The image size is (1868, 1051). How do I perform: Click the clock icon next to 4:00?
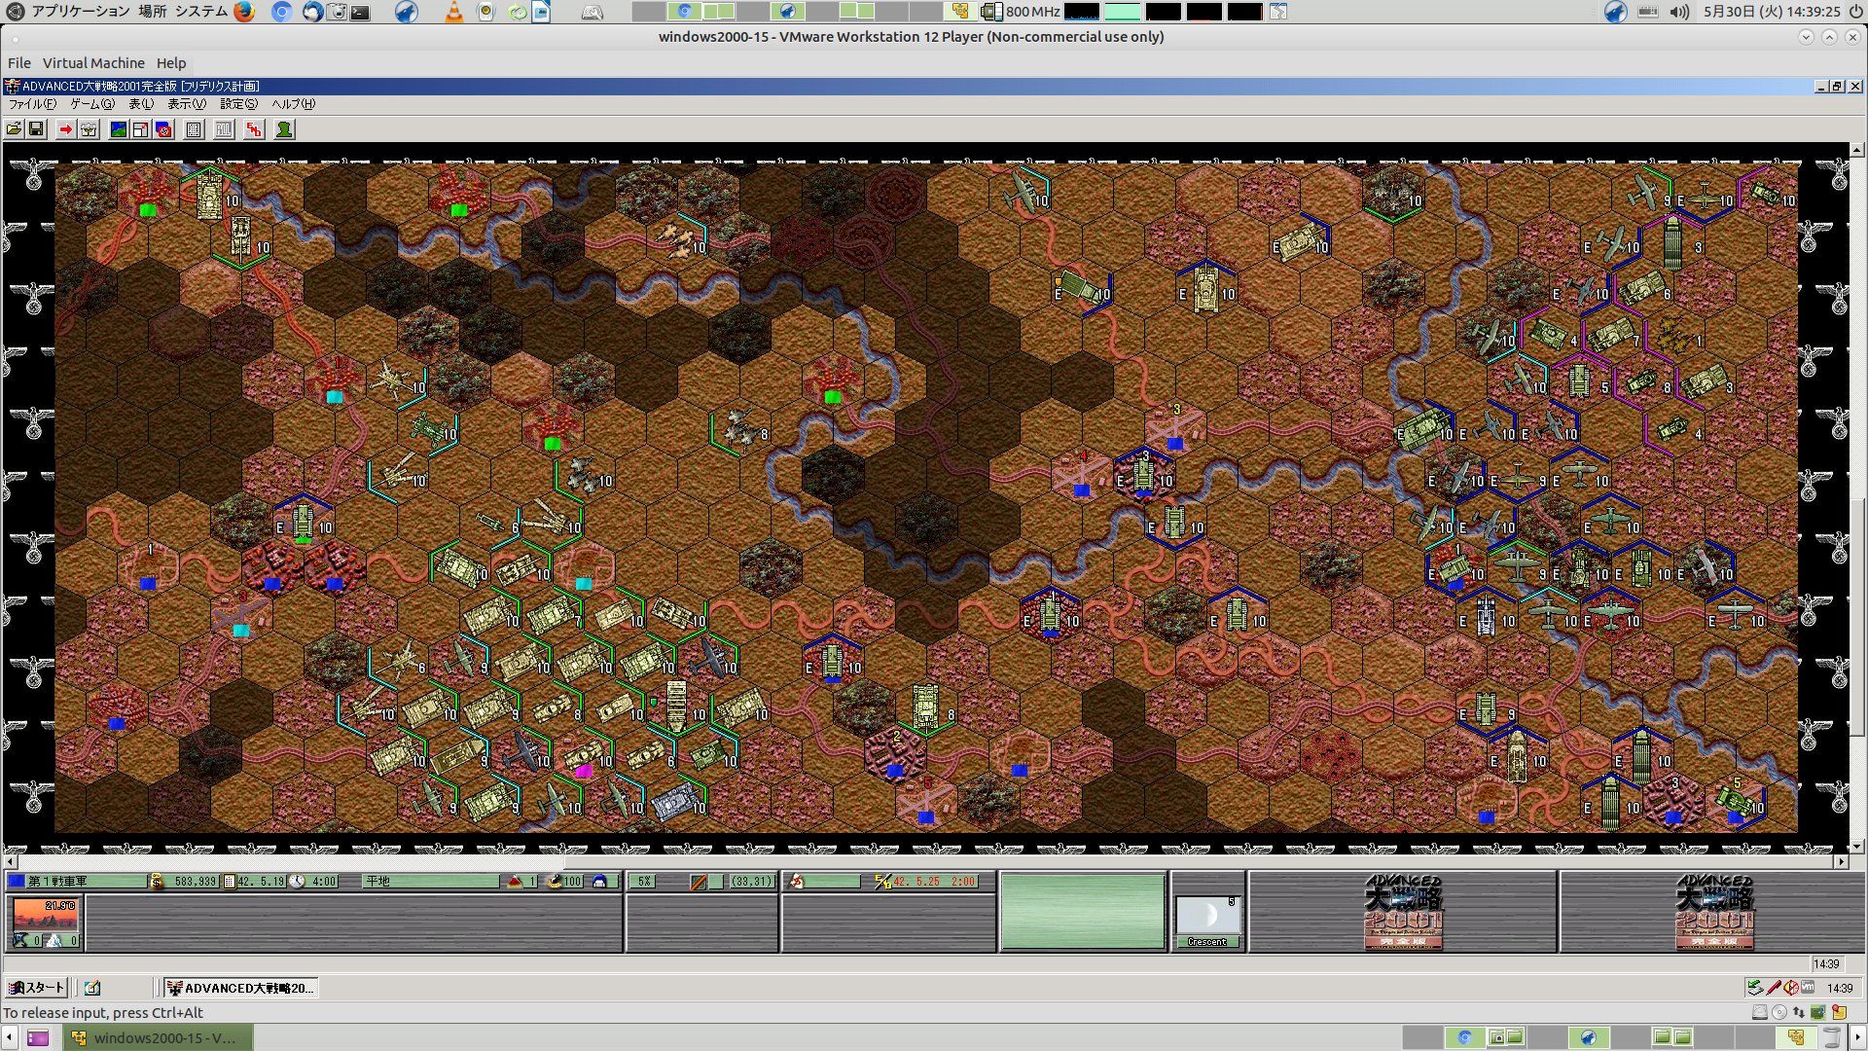click(298, 882)
